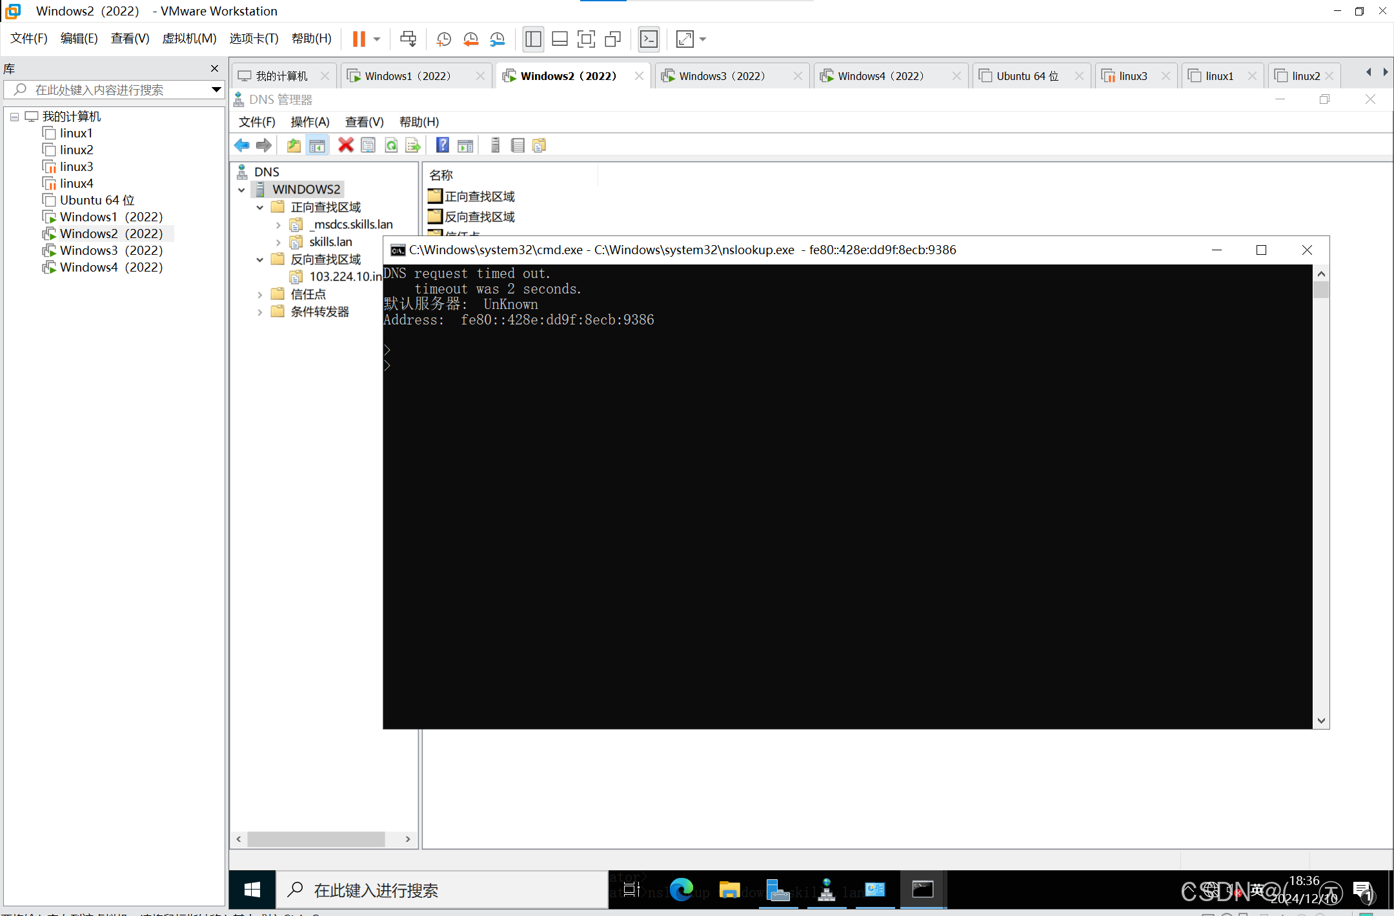The width and height of the screenshot is (1394, 916).
Task: Open the 正向查找区域 folder in right pane
Action: tap(479, 197)
